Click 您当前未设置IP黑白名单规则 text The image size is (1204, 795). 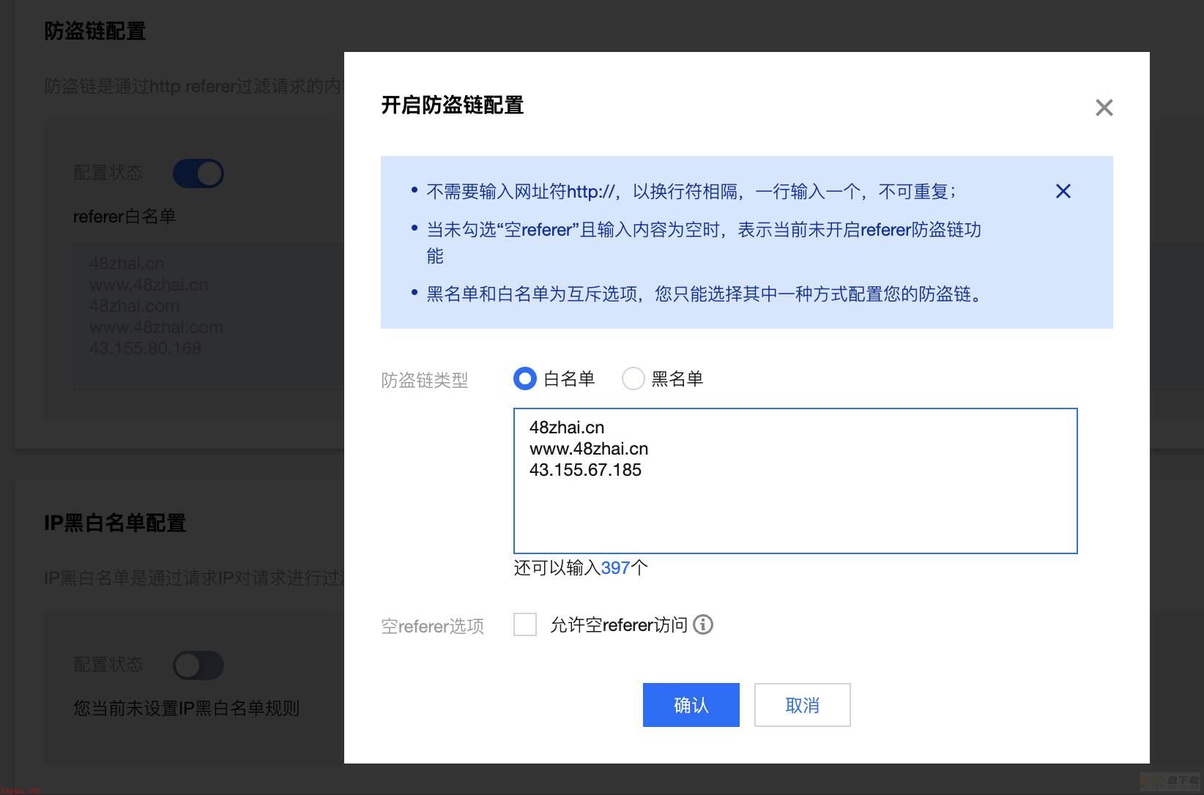coord(186,708)
